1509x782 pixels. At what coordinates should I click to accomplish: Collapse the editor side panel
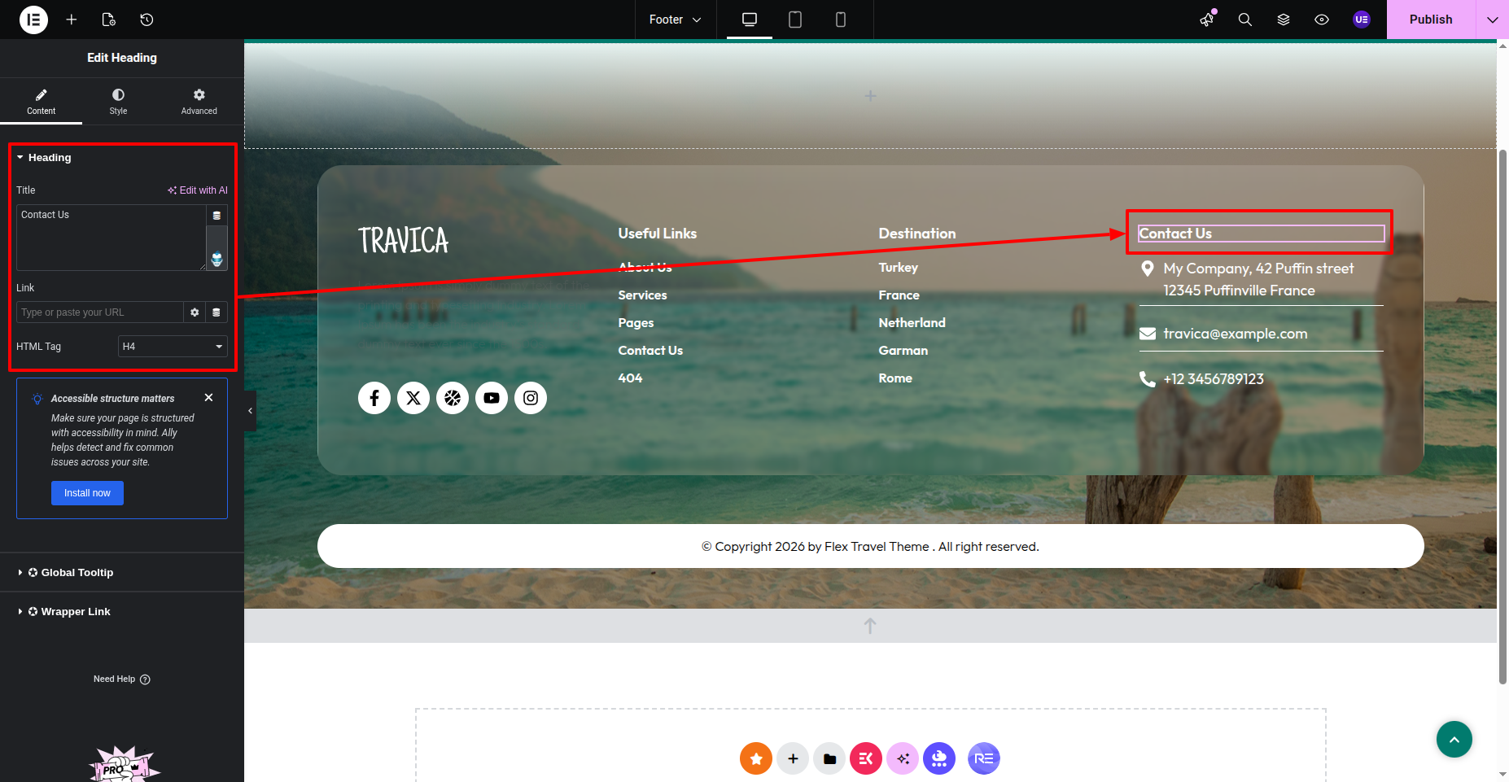[x=250, y=411]
